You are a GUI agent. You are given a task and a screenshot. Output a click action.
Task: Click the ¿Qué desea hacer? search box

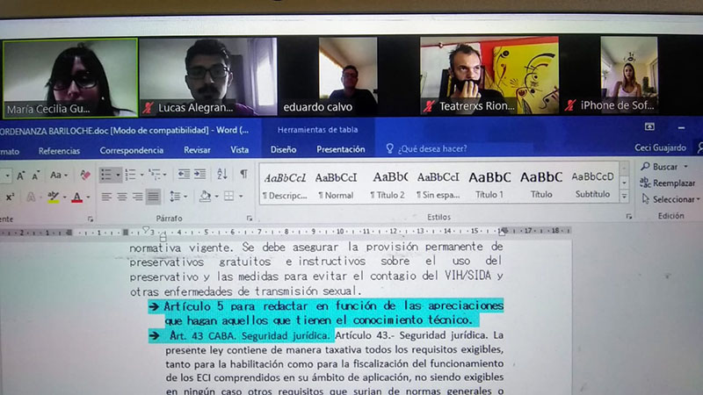coord(432,148)
